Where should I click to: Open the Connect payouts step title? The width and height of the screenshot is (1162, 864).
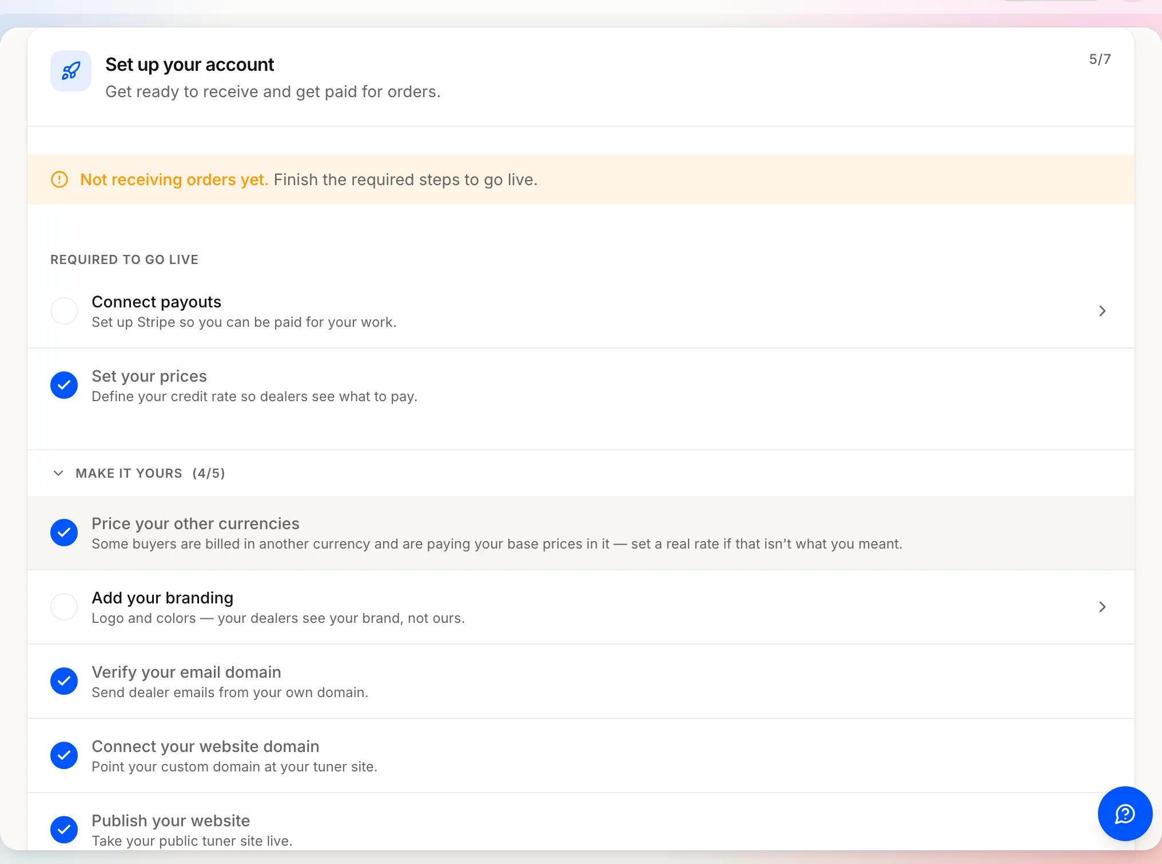pos(156,302)
